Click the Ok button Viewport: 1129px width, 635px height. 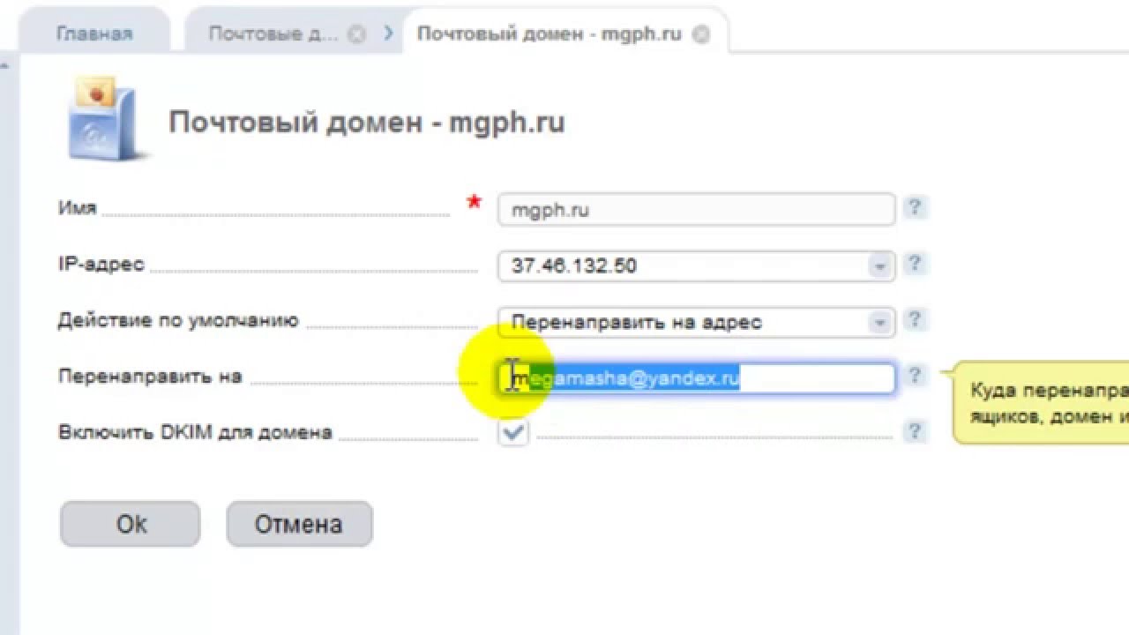pyautogui.click(x=131, y=524)
